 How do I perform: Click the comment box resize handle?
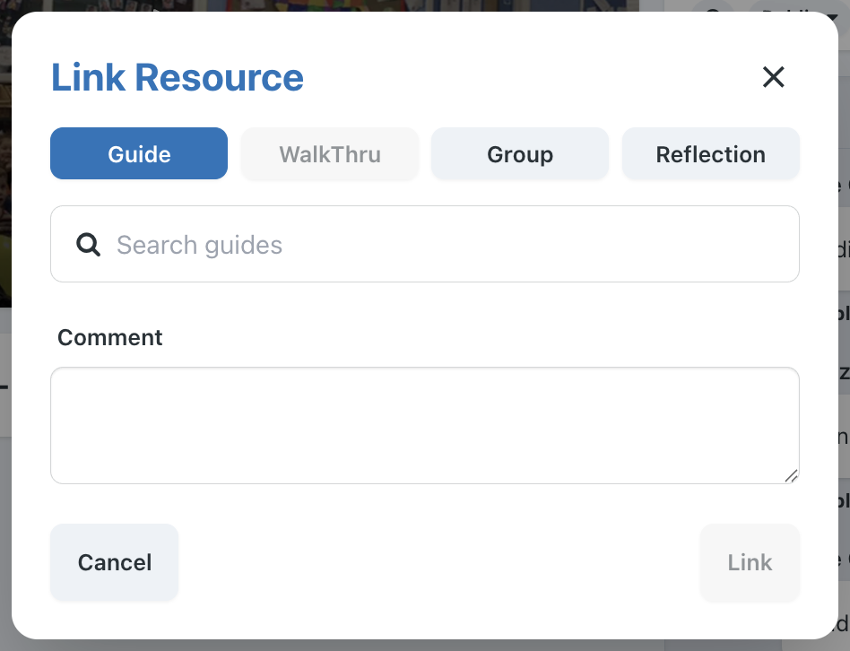(791, 476)
